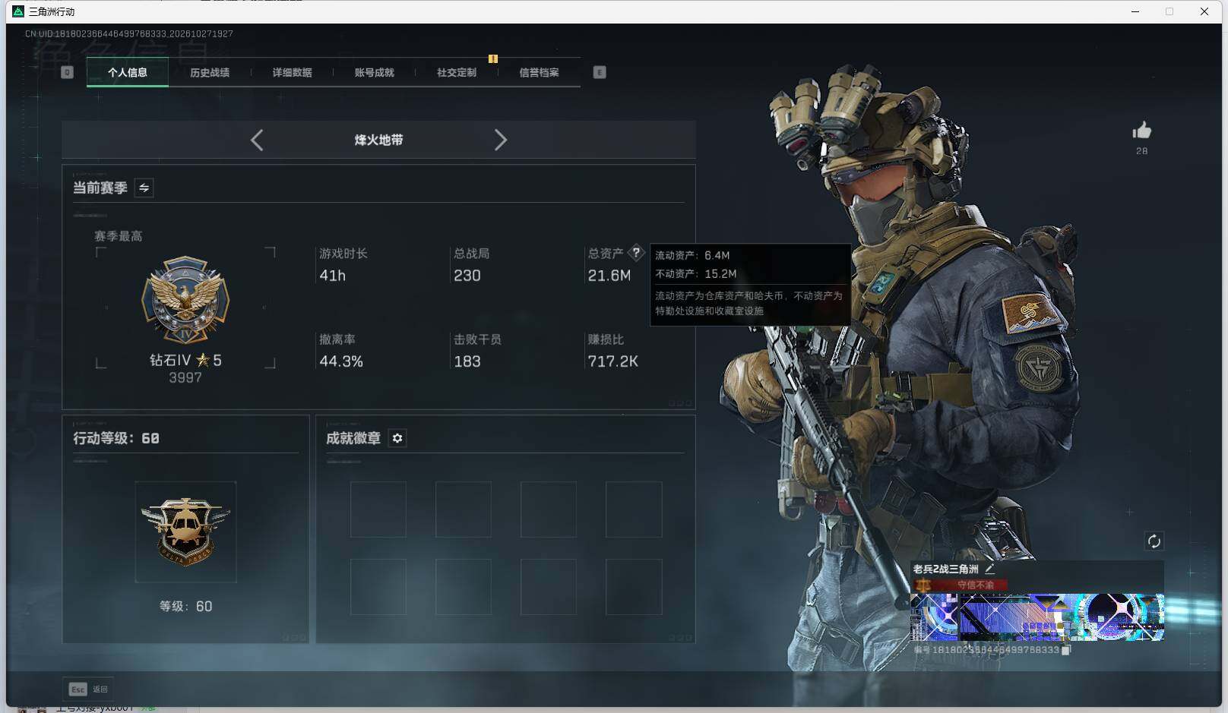Click the 钻石IV rank eagle badge
Viewport: 1228px width, 713px height.
tap(185, 300)
